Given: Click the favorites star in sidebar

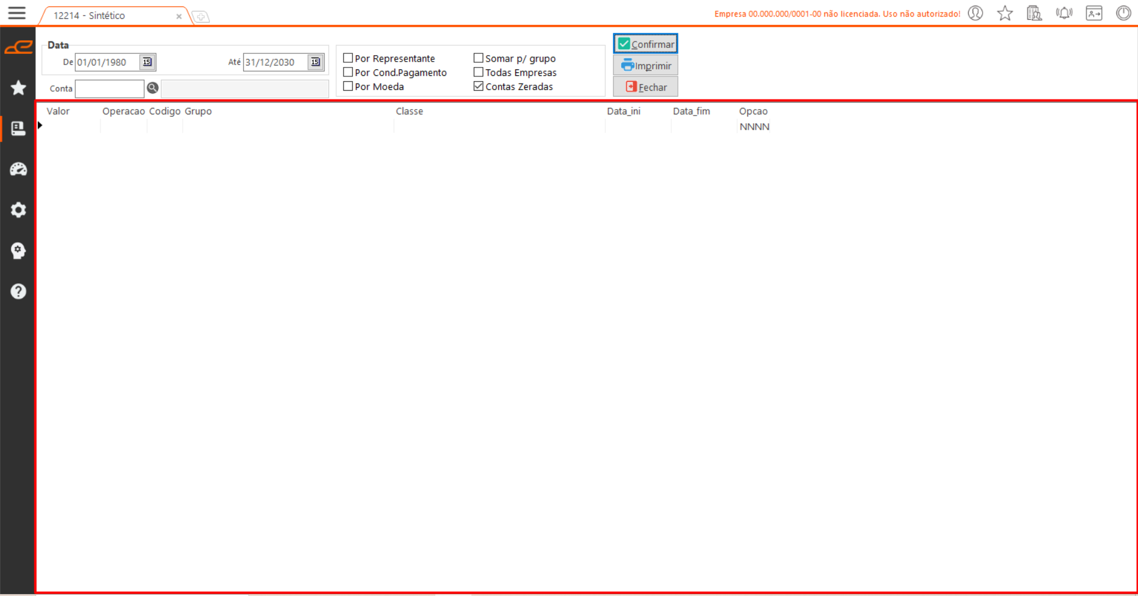Looking at the screenshot, I should pyautogui.click(x=18, y=88).
